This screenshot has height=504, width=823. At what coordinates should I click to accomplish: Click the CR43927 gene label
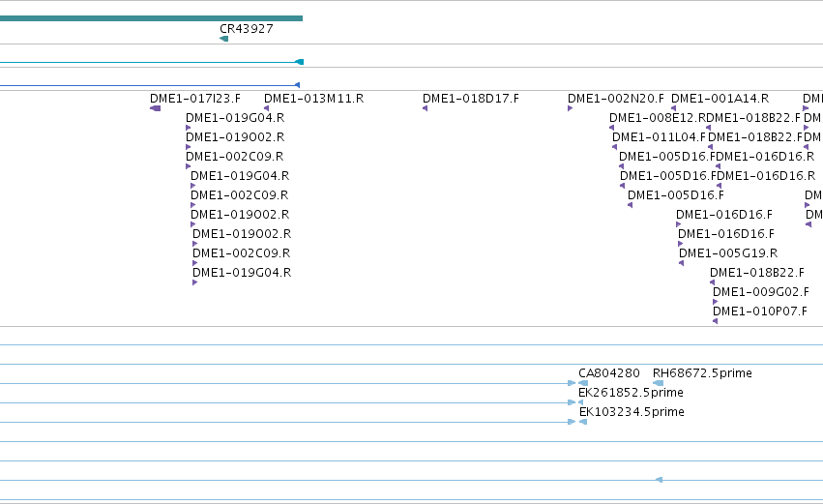pyautogui.click(x=247, y=29)
